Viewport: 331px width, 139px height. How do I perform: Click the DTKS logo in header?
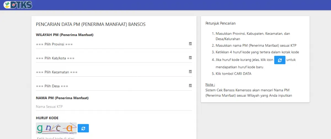(18, 5)
